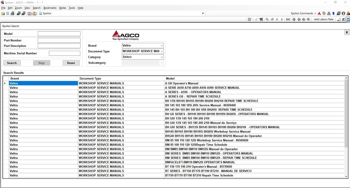The height and width of the screenshot is (188, 350).
Task: Click the binoculars Epsilon command icon
Action: [x=339, y=13]
